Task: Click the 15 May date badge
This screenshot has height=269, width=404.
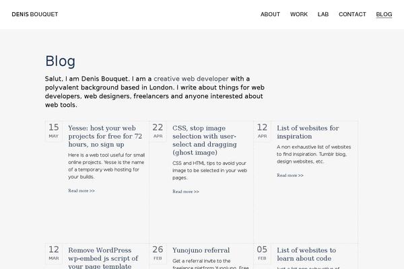Action: (54, 130)
